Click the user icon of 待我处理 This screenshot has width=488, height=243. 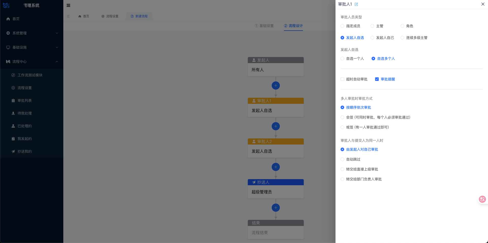click(13, 113)
